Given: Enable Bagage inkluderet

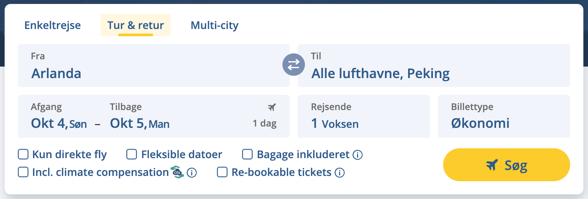Looking at the screenshot, I should (x=247, y=154).
